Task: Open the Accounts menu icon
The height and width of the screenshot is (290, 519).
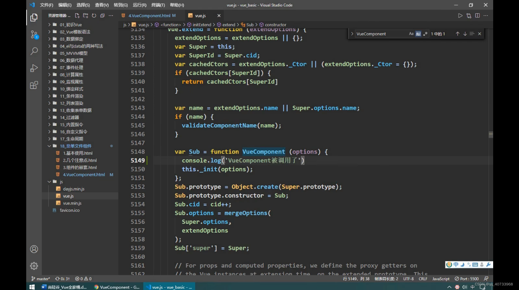Action: click(x=34, y=249)
